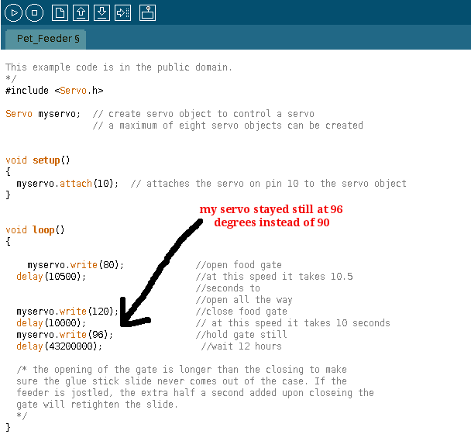Save the sketch using the down-arrow icon
471x441 pixels.
click(x=101, y=12)
